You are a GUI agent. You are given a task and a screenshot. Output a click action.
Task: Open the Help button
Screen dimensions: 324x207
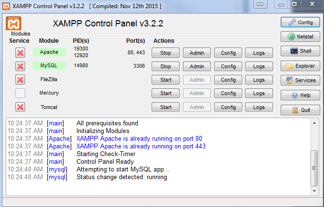(300, 95)
